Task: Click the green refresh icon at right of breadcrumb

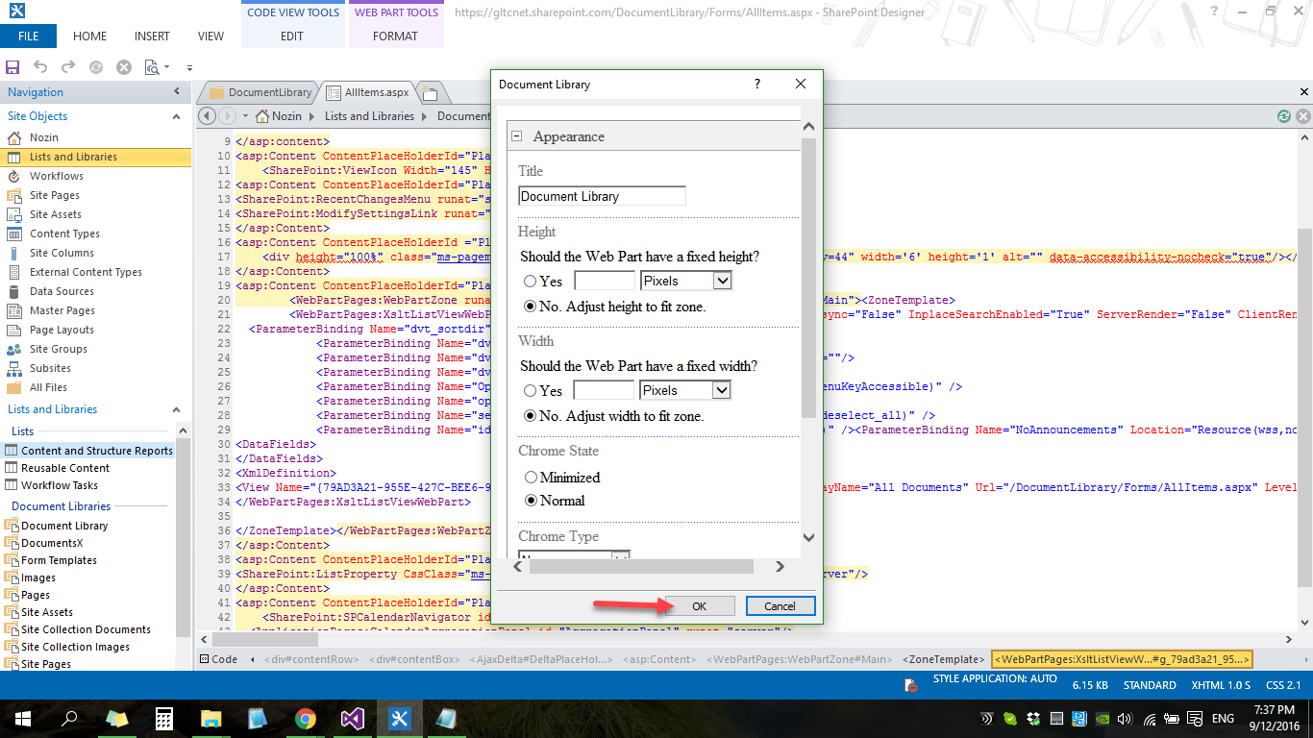Action: click(1283, 115)
